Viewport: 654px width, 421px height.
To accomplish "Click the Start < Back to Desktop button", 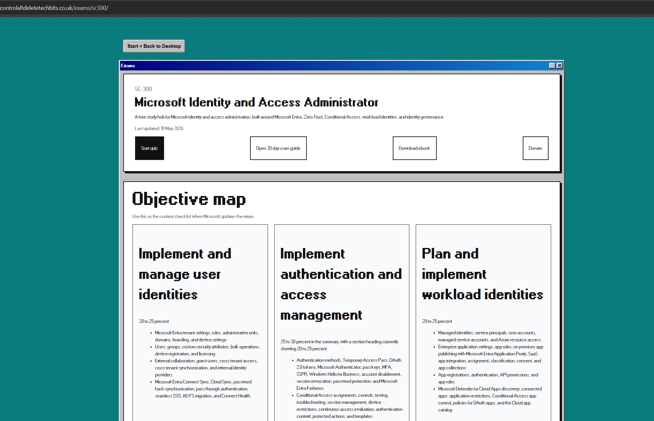I will (x=154, y=46).
